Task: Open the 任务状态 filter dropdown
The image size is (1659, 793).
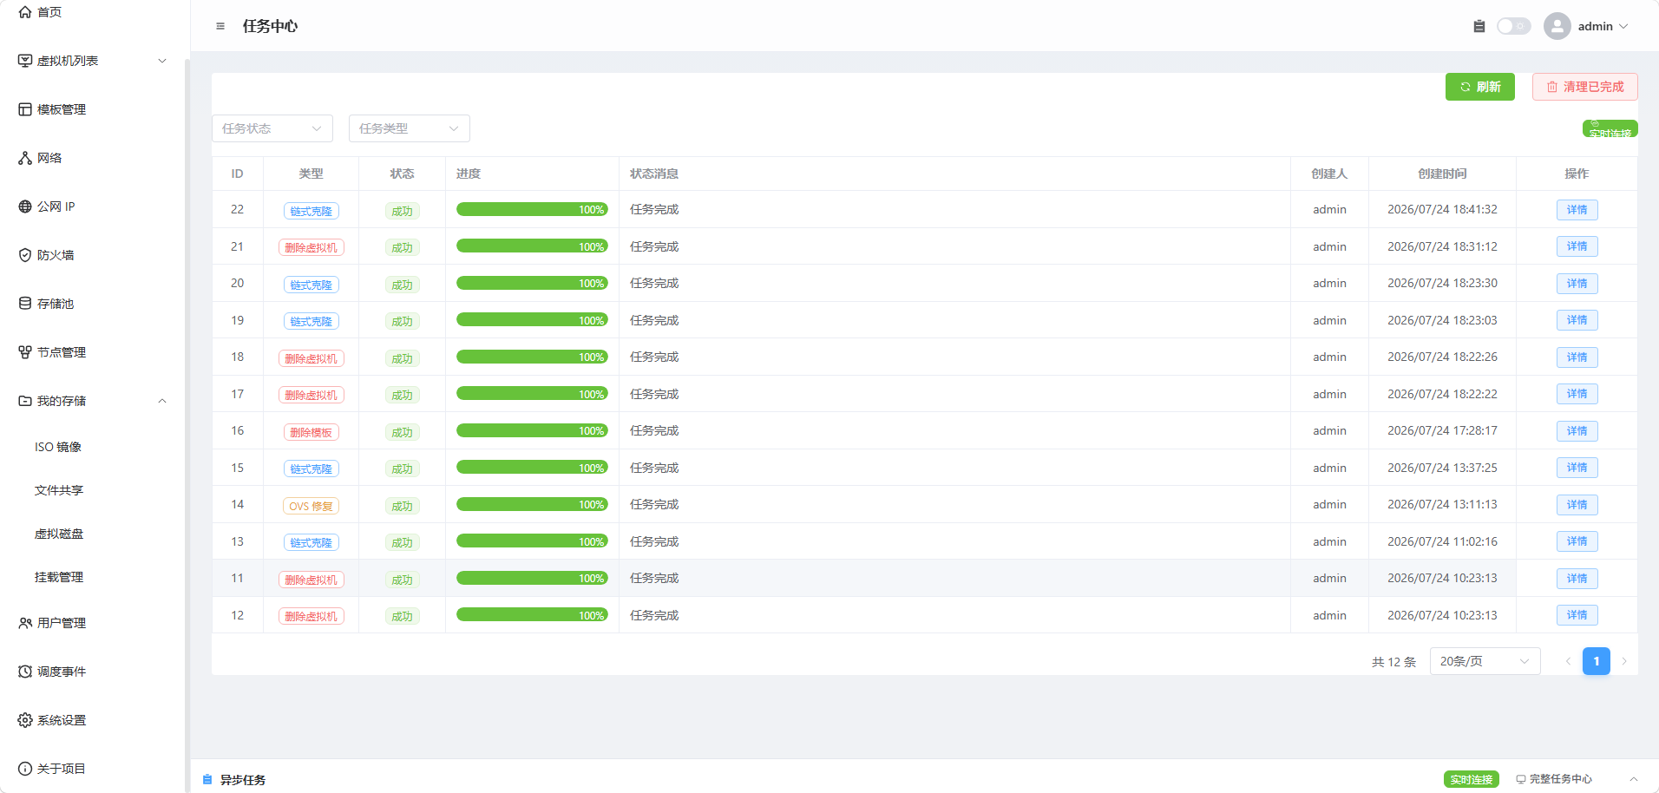Action: point(272,128)
